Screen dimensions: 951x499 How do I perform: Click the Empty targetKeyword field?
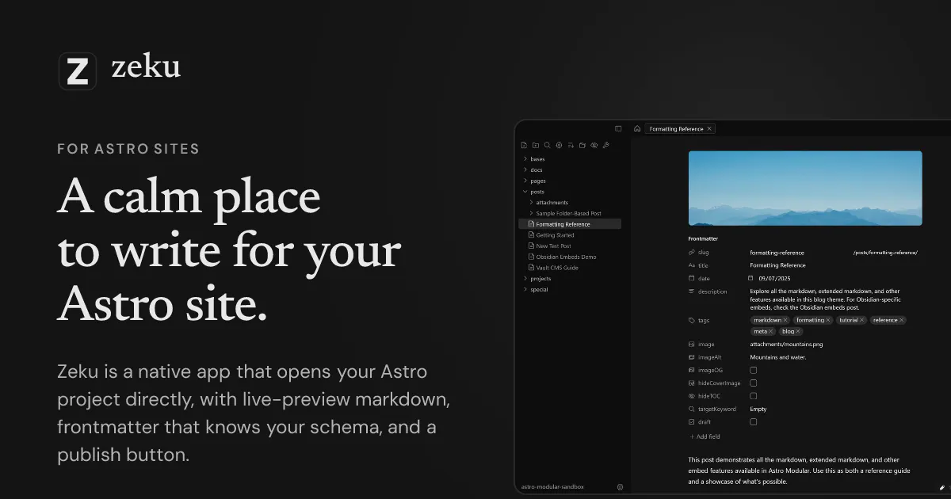click(758, 409)
